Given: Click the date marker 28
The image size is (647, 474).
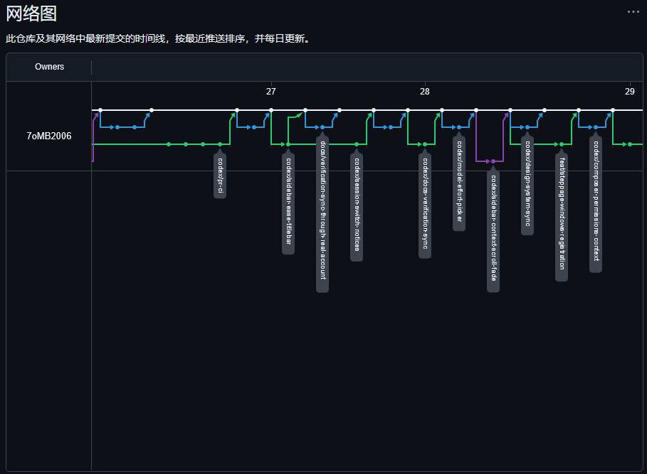Looking at the screenshot, I should 425,92.
